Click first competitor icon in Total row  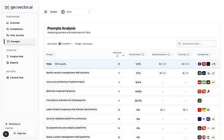pyautogui.click(x=200, y=64)
